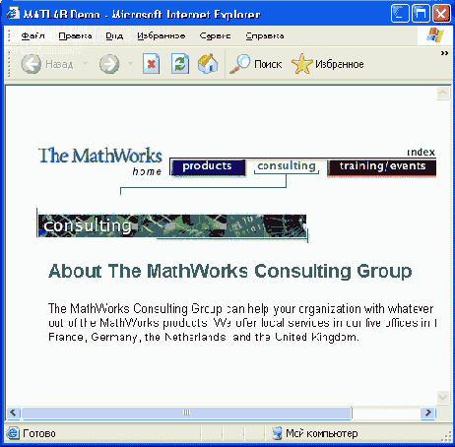Click the vertical scrollbar up arrow
Viewport: 455px width, 447px height.
pyautogui.click(x=443, y=93)
